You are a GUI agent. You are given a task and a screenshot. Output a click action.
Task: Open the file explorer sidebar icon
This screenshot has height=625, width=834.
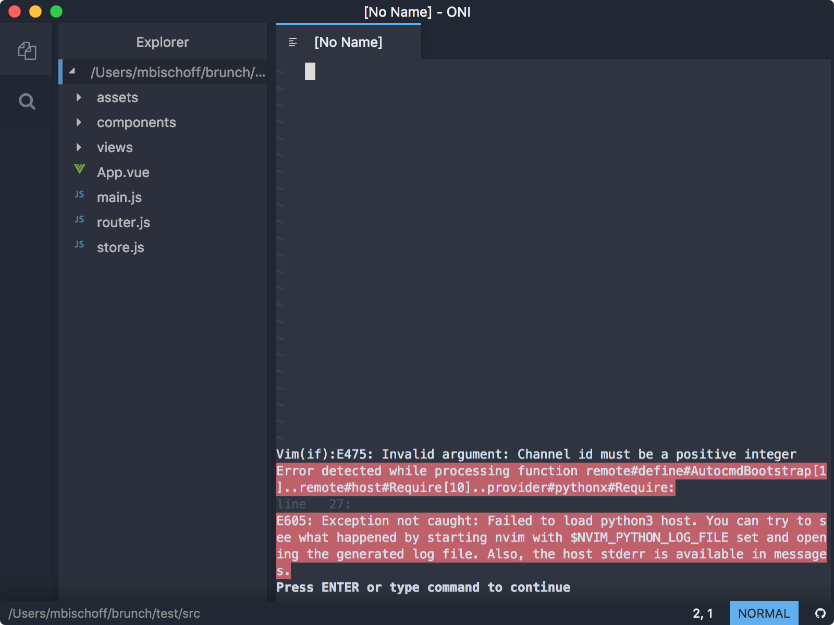tap(26, 51)
